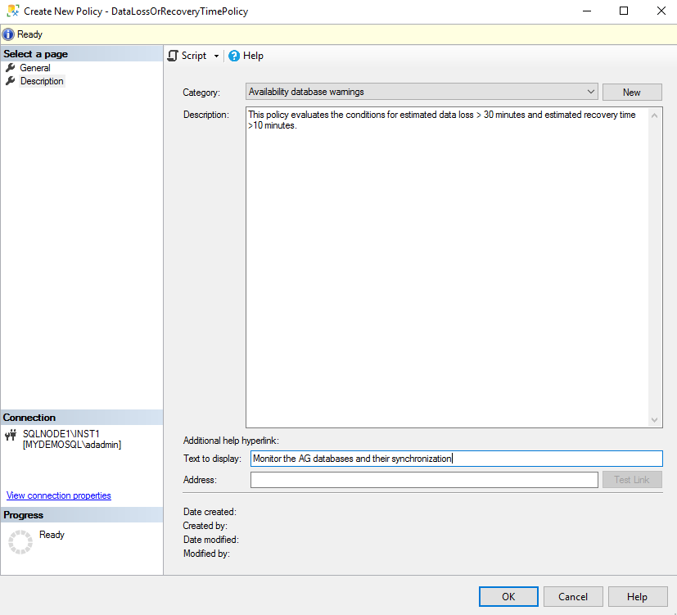The image size is (677, 615).
Task: Click the Help question mark icon in toolbar
Action: coord(234,56)
